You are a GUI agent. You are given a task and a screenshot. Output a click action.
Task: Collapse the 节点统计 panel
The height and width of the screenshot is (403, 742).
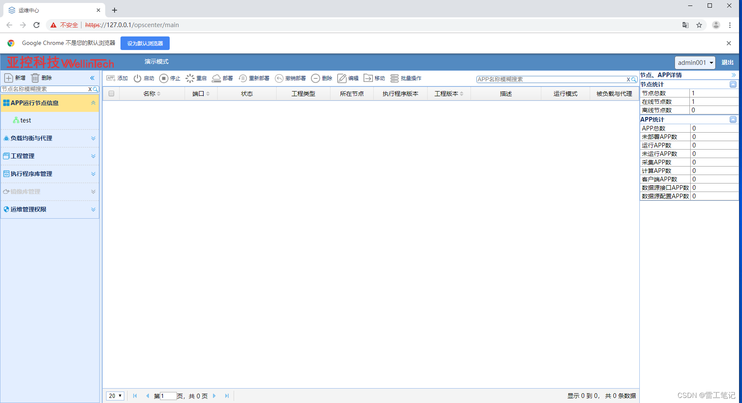[x=733, y=84]
